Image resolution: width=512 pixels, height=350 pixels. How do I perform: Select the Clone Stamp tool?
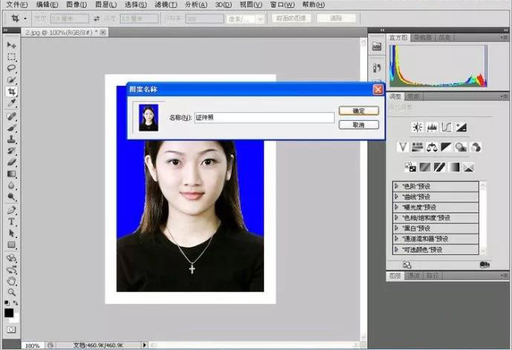11,139
